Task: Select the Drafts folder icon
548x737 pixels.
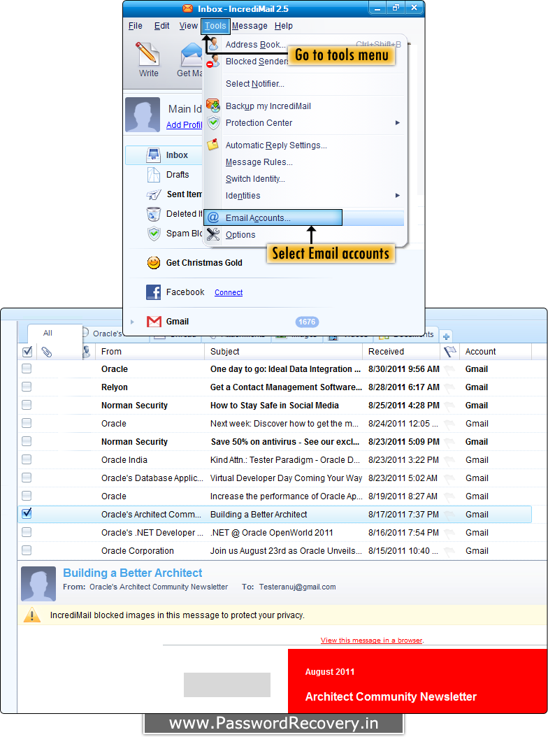Action: pyautogui.click(x=153, y=175)
